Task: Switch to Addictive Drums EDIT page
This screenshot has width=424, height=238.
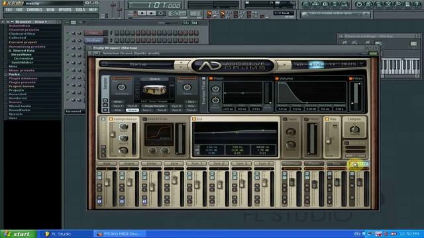Action: click(316, 65)
